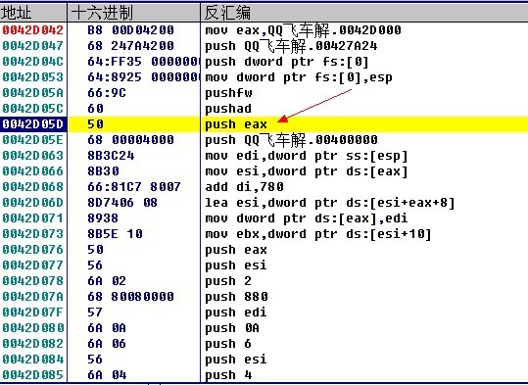Viewport: 528px width, 385px height.
Task: Click instruction push dword ptr fs:[0]
Action: coord(287,62)
